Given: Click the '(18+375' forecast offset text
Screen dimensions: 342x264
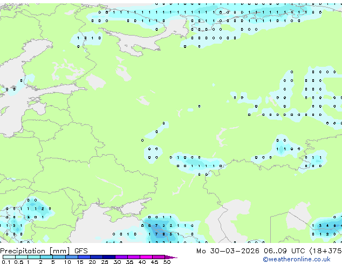Looking at the screenshot, I should pos(326,251).
